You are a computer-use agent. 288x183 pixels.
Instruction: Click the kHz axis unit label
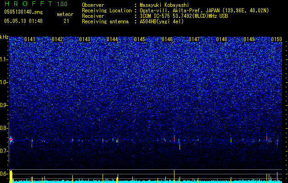click(4, 37)
